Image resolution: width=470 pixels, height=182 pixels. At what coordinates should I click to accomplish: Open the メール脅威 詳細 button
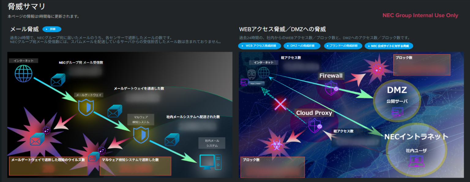(52, 29)
